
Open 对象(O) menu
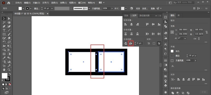(36, 3)
